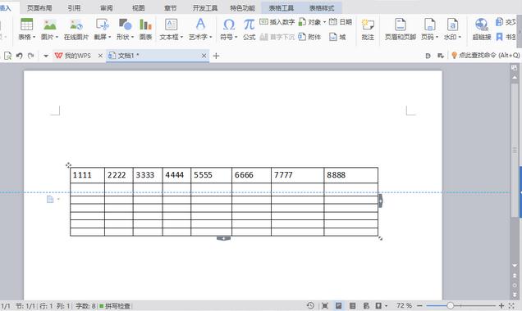Screen dimensions: 522x311
Task: Switch to the web layout view in the status bar
Action: [x=366, y=306]
